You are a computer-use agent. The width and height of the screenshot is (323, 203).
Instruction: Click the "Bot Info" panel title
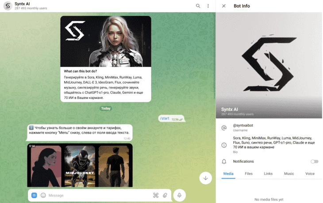pyautogui.click(x=242, y=6)
